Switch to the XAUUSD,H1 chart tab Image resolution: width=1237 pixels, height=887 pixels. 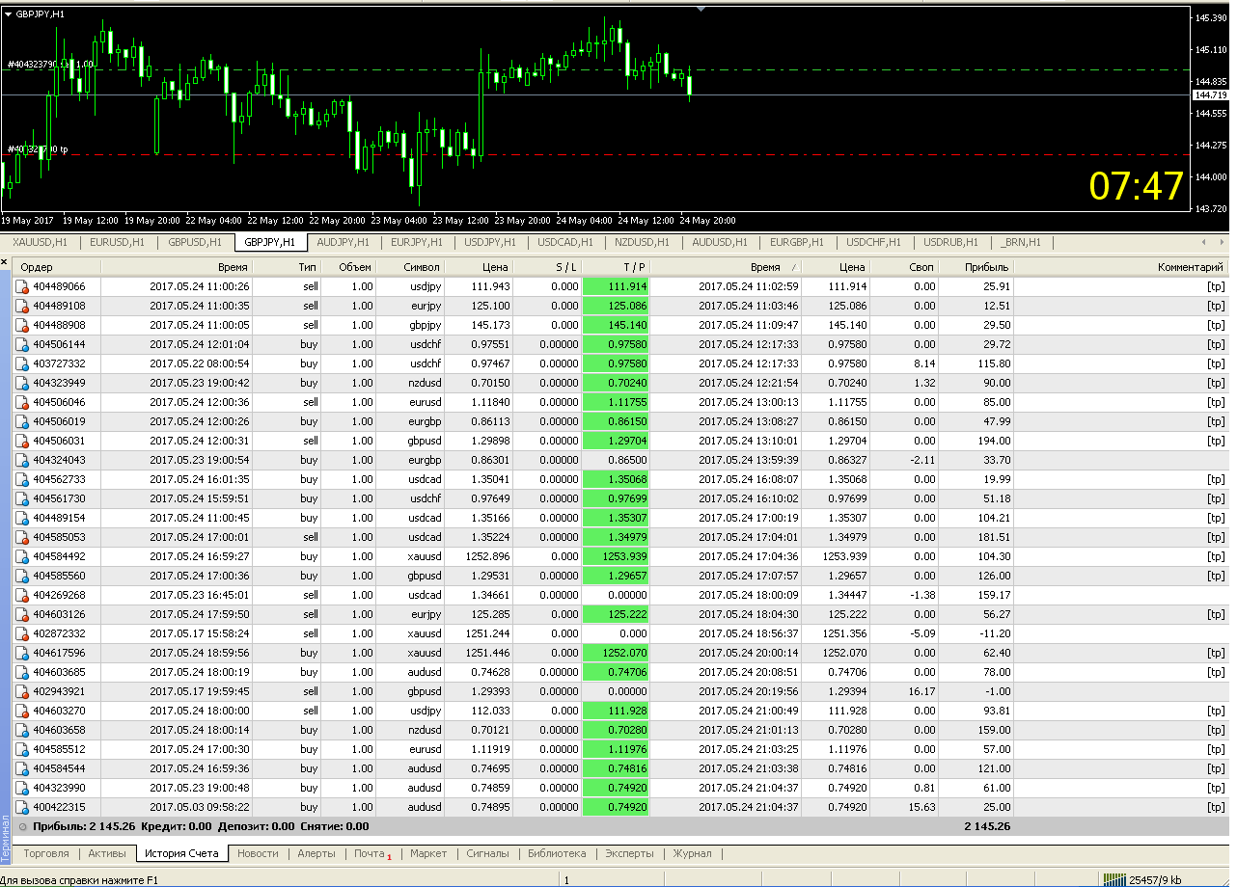coord(40,242)
